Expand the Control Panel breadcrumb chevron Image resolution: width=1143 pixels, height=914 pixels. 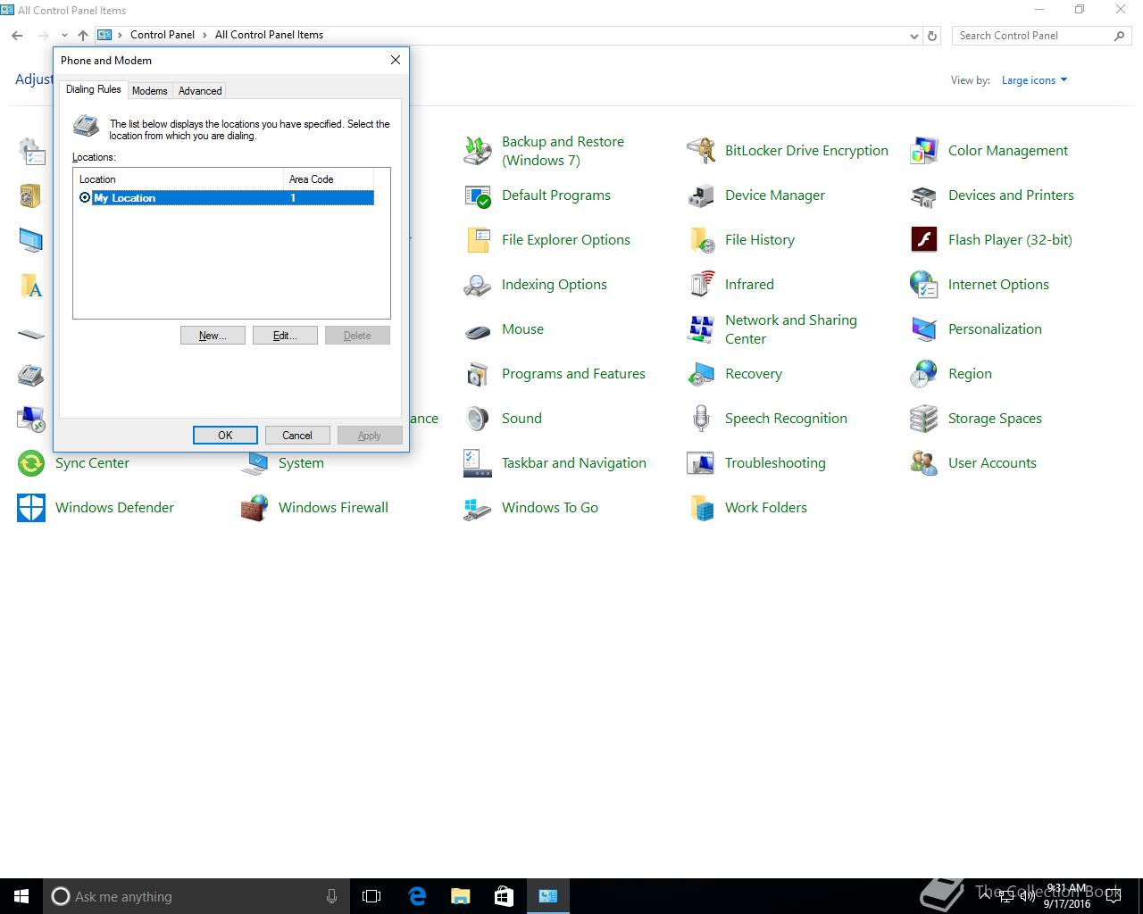pos(204,35)
